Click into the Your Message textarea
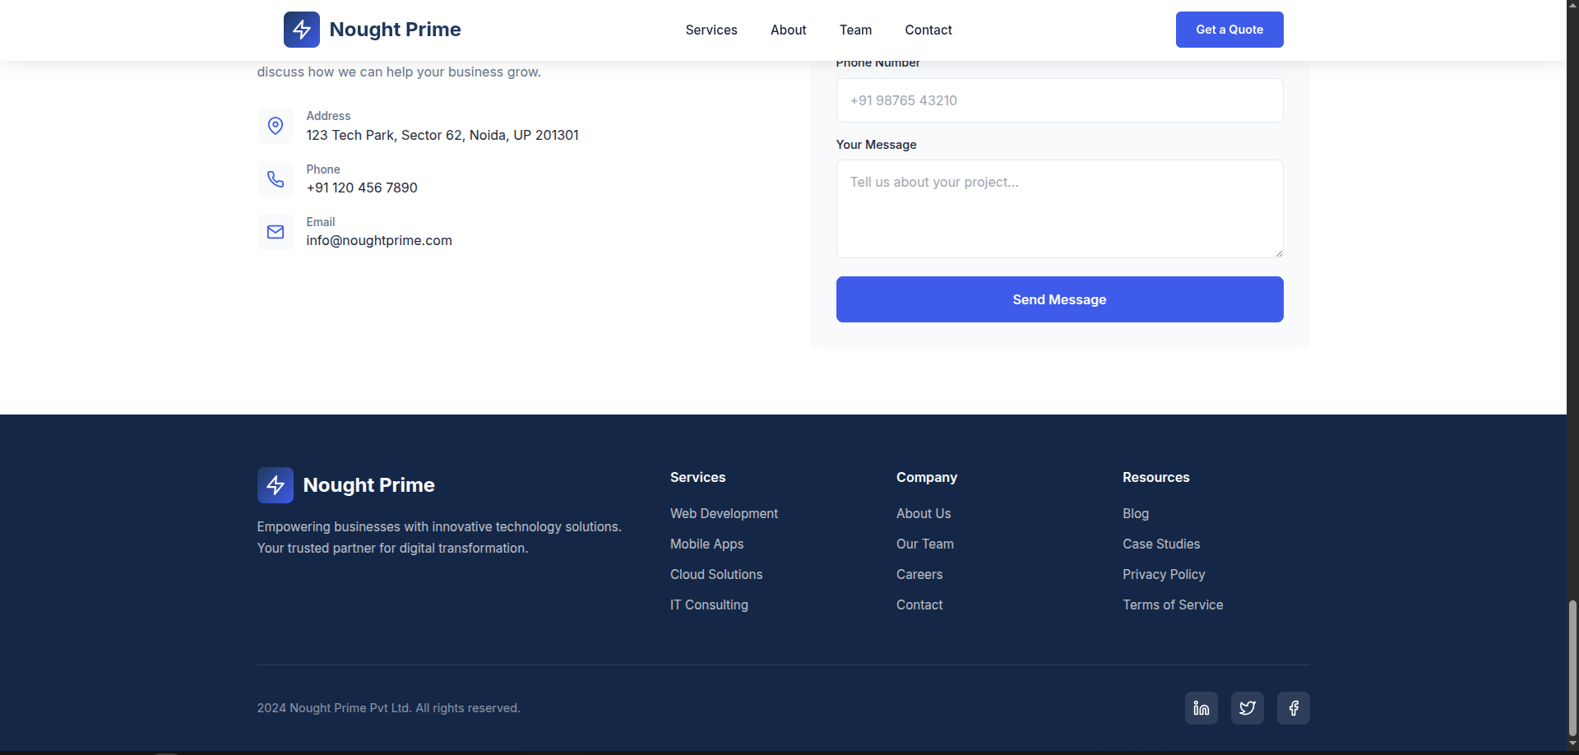The height and width of the screenshot is (755, 1579). point(1059,209)
